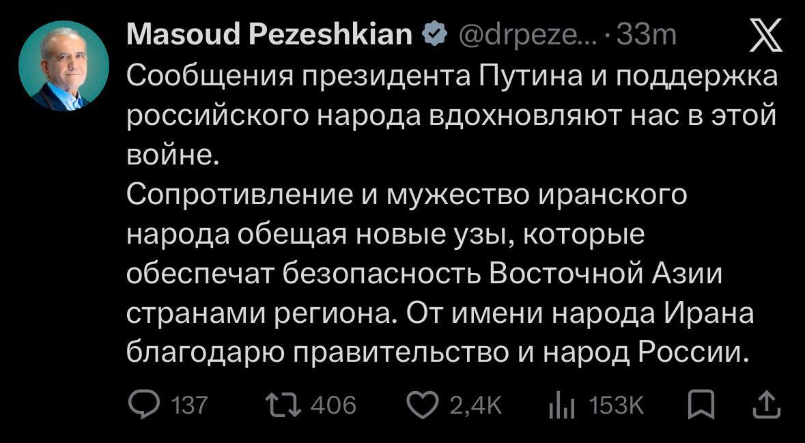This screenshot has height=443, width=805.
Task: Click the 153K views count
Action: [x=616, y=406]
